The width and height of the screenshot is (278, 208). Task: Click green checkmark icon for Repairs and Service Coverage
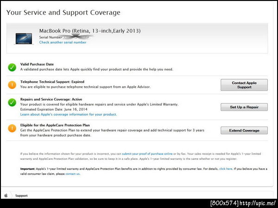(12, 102)
